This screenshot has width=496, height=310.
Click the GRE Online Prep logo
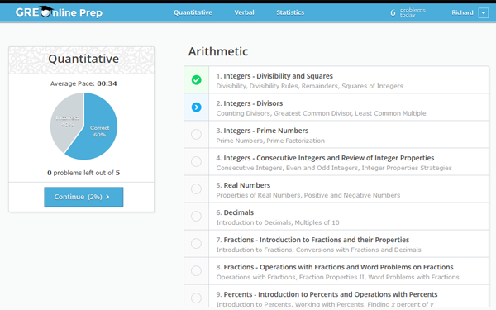(x=59, y=12)
